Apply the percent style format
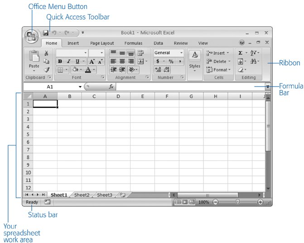 point(171,61)
